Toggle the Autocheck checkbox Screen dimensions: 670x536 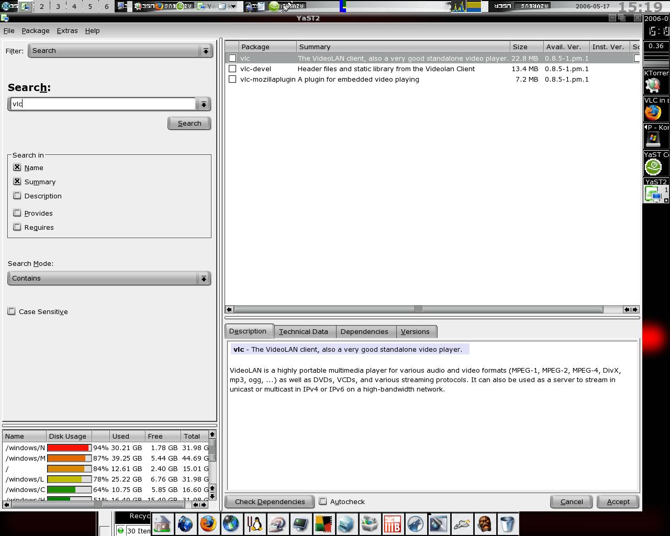(x=323, y=501)
